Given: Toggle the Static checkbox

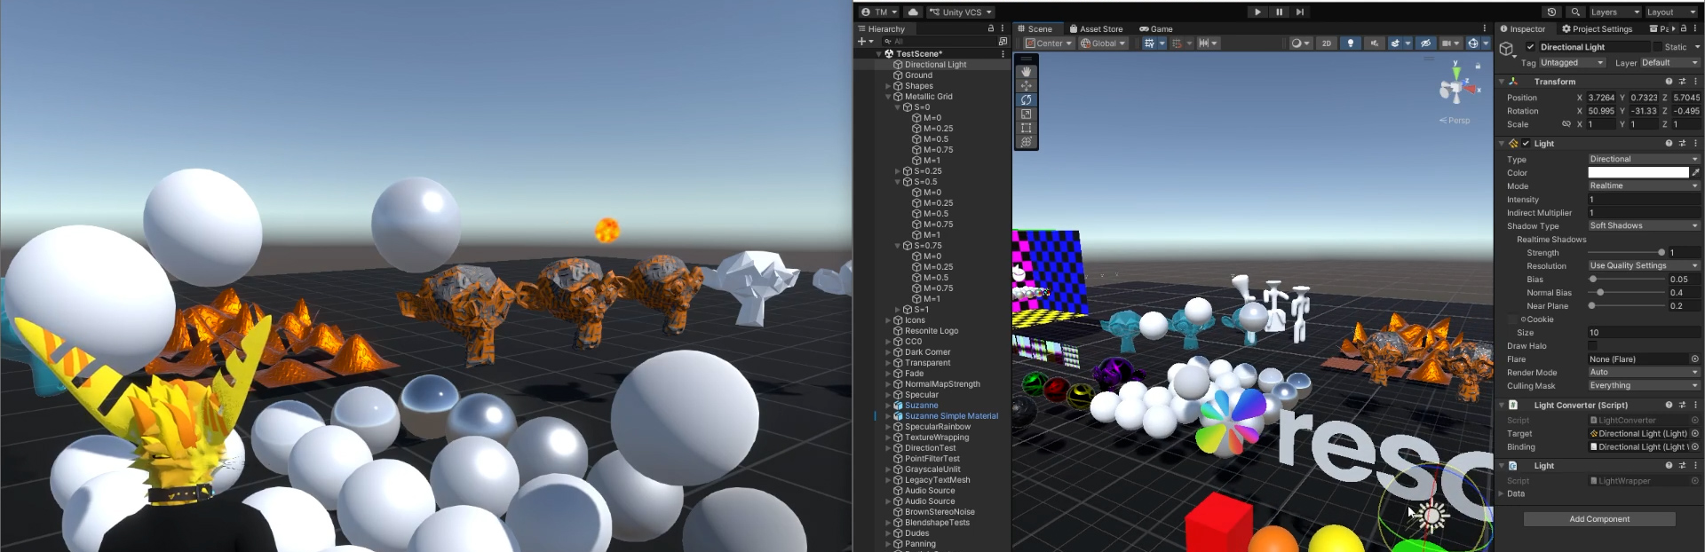Looking at the screenshot, I should (x=1657, y=47).
